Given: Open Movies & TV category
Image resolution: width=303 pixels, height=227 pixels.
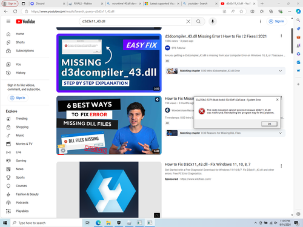Looking at the screenshot, I should 25,144.
